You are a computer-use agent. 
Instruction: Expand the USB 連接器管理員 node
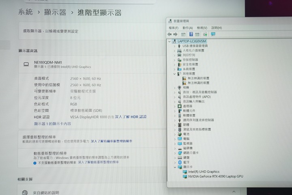(x=175, y=46)
